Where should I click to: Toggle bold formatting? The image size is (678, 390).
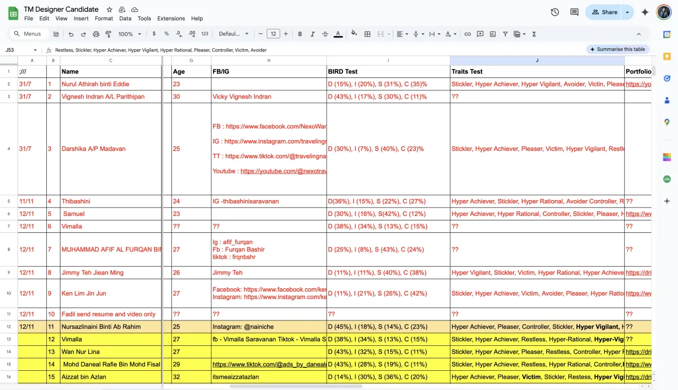click(300, 34)
